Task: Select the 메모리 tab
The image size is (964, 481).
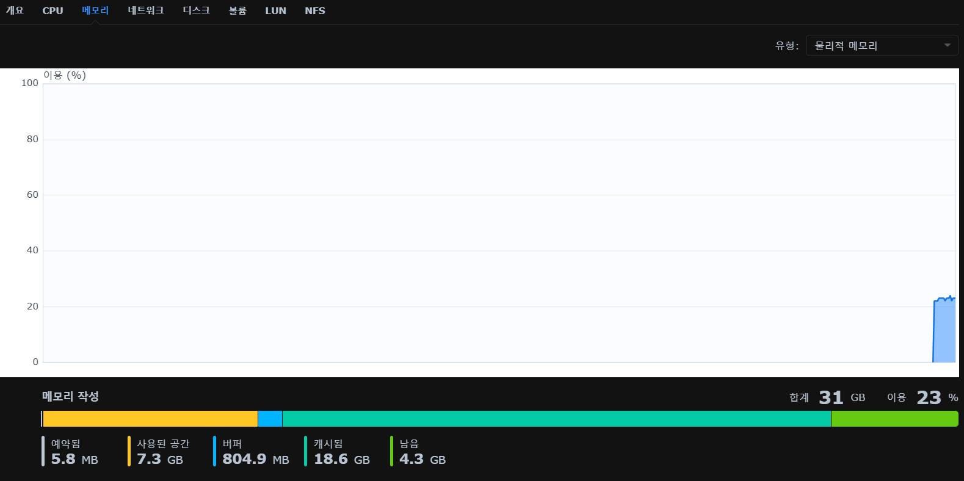Action: coord(95,11)
